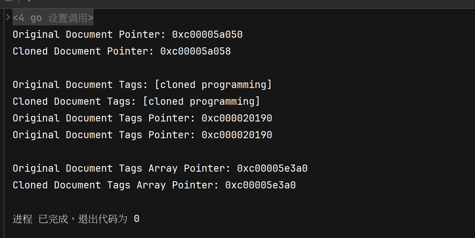Click the address 0xc00005a050
Screen dimensions: 475x238
pyautogui.click(x=207, y=34)
